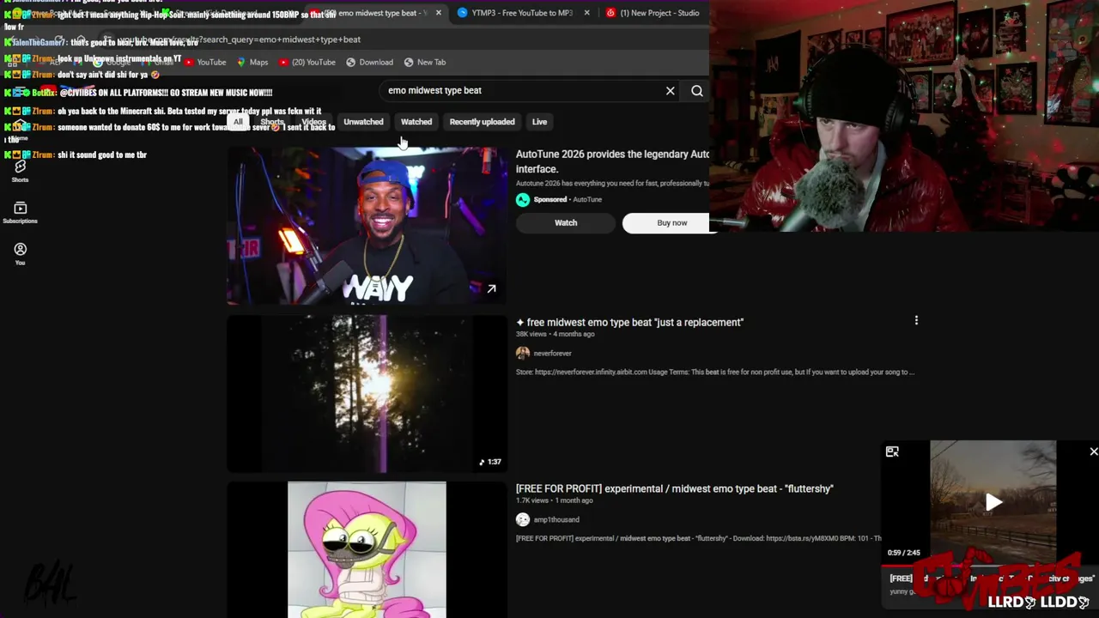The height and width of the screenshot is (618, 1099).
Task: Click the New Tab bookmark globe icon
Action: pos(409,62)
